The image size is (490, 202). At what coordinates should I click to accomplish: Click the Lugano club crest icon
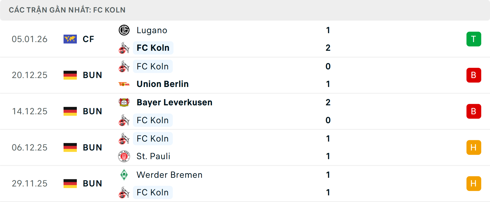[124, 30]
